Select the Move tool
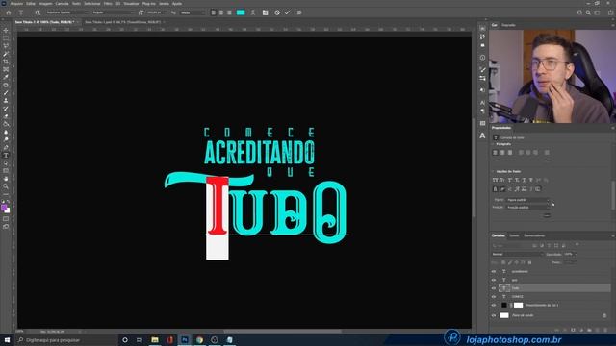Viewport: 616px width, 346px height. (x=6, y=31)
